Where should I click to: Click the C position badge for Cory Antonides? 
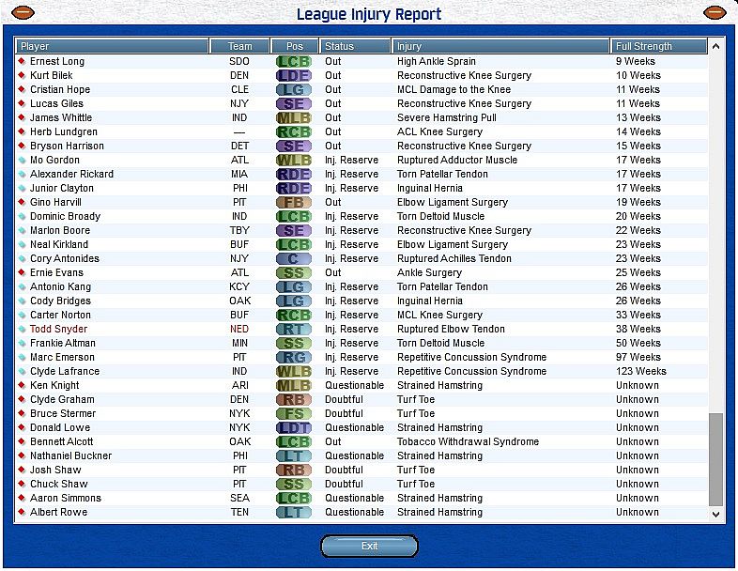[x=294, y=258]
